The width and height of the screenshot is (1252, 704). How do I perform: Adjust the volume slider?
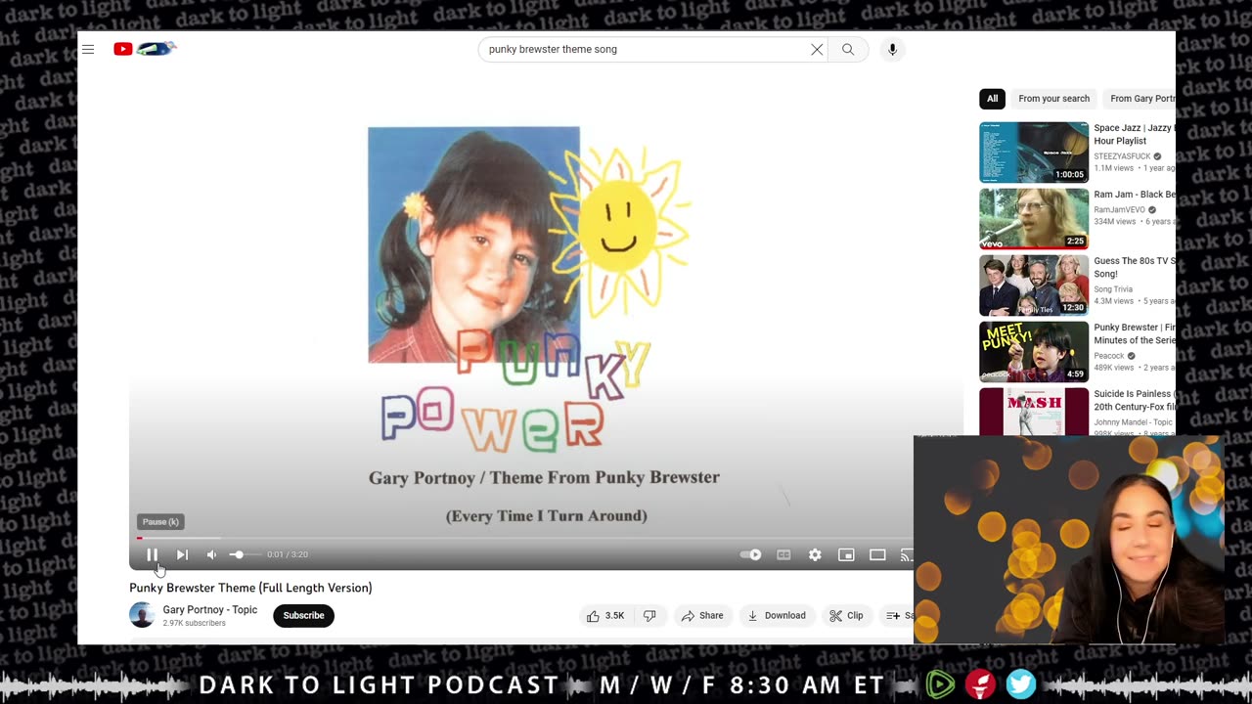(x=245, y=554)
